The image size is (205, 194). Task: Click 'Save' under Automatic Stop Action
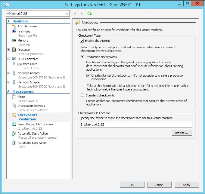coord(22,147)
